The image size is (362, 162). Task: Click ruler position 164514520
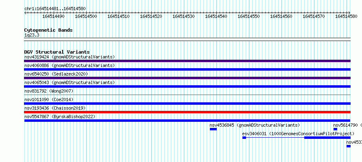pyautogui.click(x=151, y=16)
